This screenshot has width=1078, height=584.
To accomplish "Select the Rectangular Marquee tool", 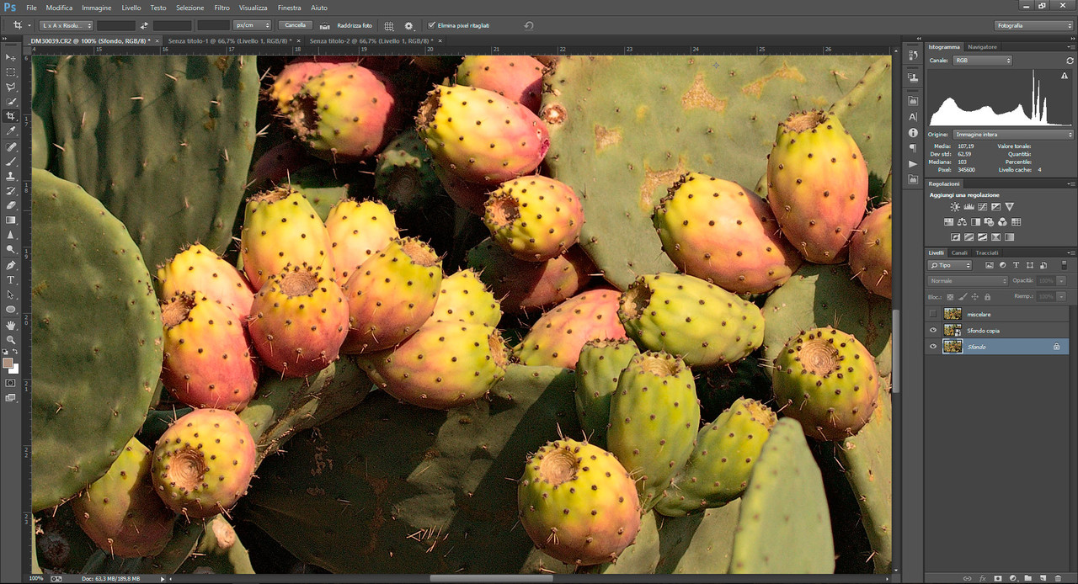I will pos(11,72).
